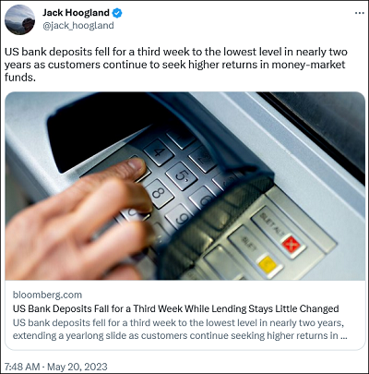The width and height of the screenshot is (369, 374).
Task: Click the Jack Hoogland display name
Action: tap(76, 13)
